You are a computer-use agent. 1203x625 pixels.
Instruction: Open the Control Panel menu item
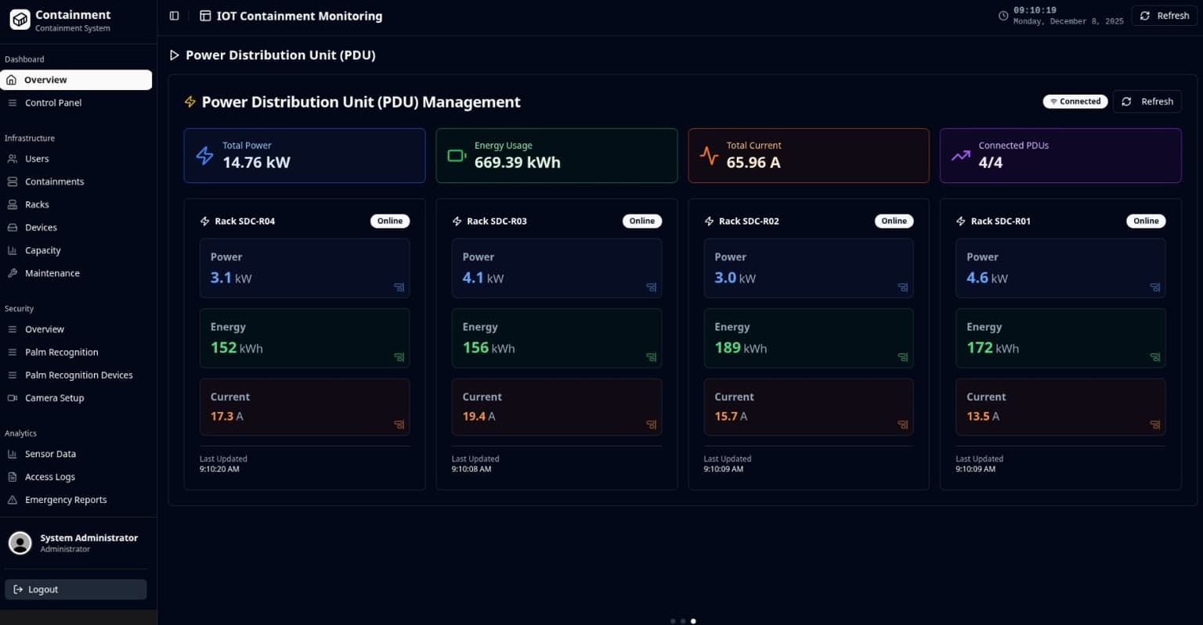52,102
